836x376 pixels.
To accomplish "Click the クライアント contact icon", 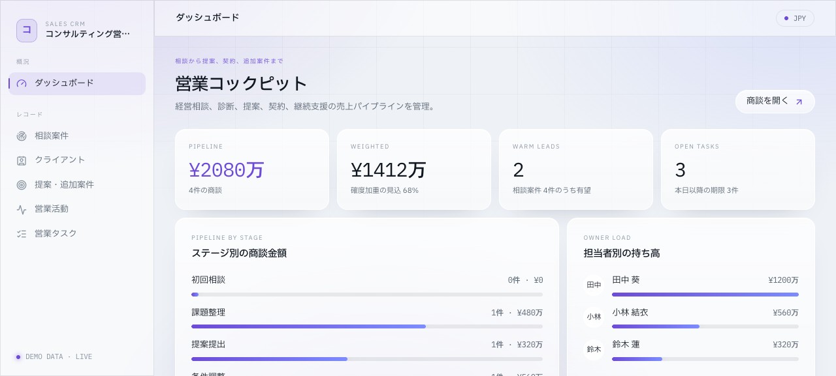I will (x=22, y=160).
